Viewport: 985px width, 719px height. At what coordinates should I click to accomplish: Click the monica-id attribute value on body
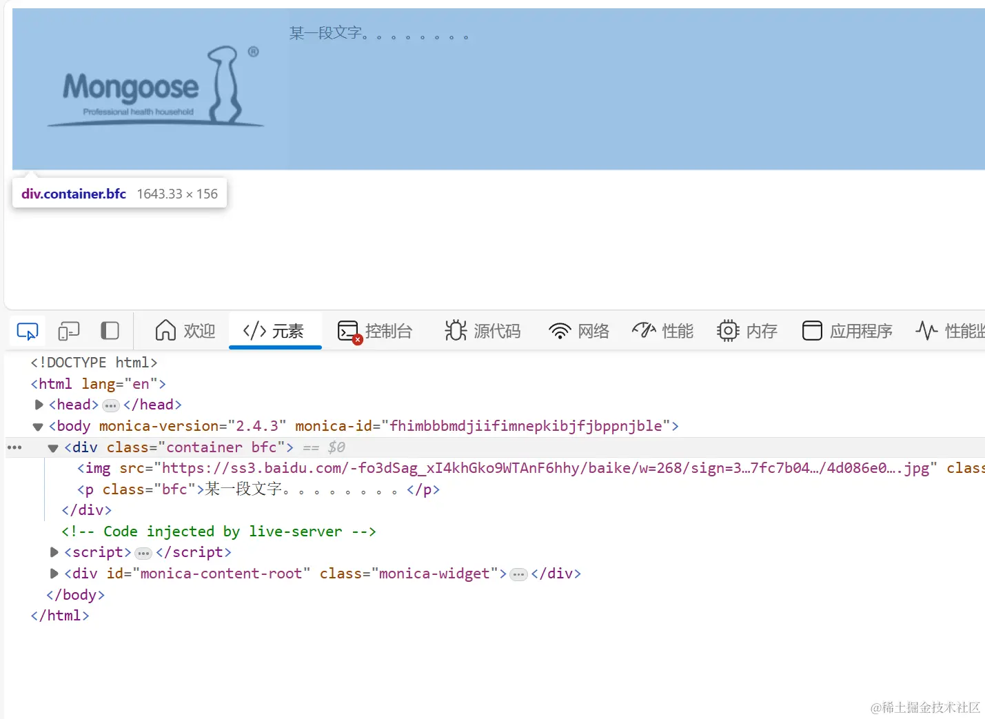(x=526, y=426)
